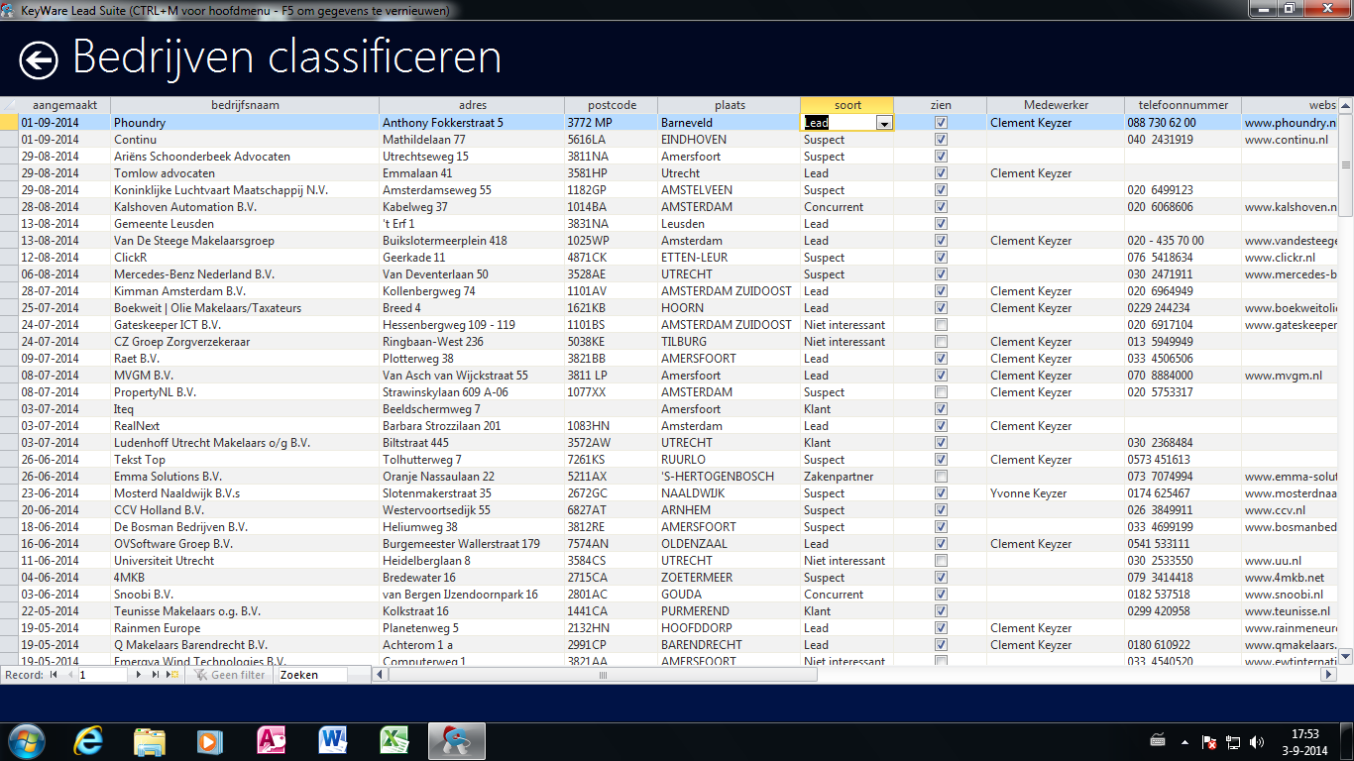
Task: Open the Windows Start menu
Action: click(x=27, y=741)
